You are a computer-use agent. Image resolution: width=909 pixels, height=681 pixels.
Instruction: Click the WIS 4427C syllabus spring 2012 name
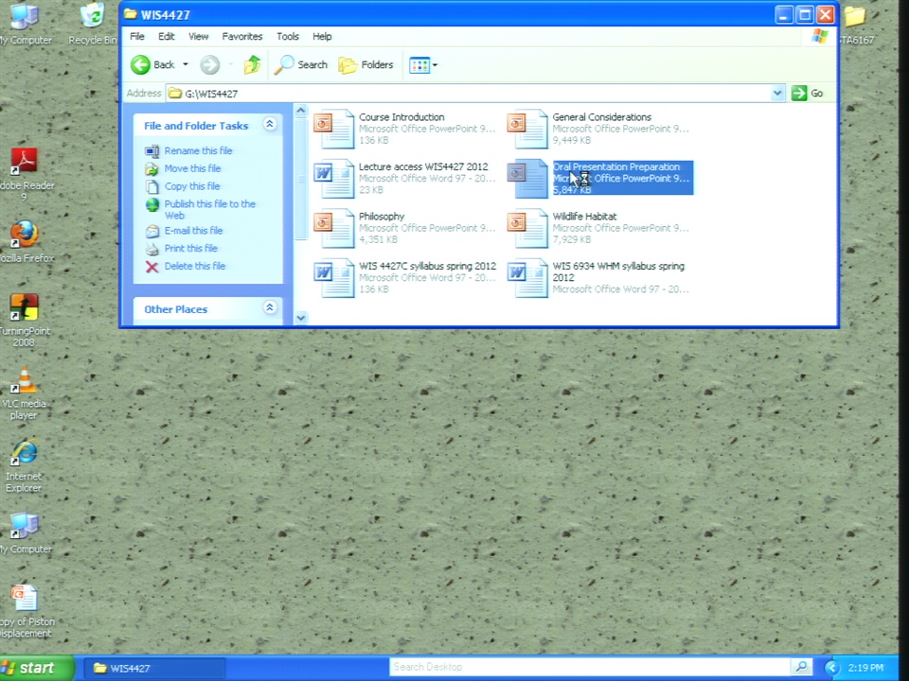427,267
